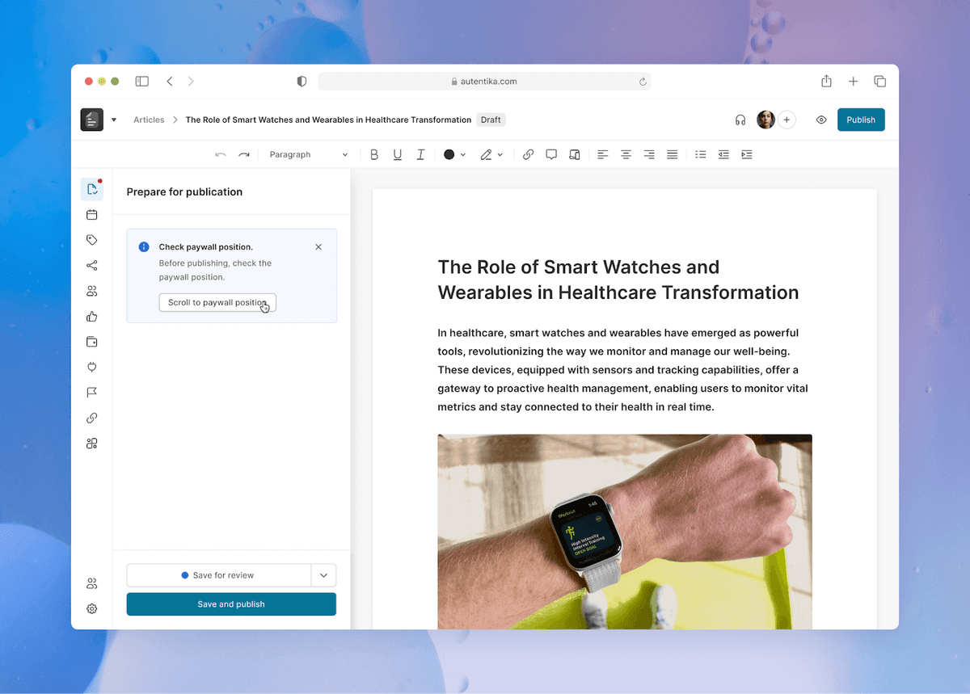Screen dimensions: 970x694
Task: Increase indent of text
Action: 747,154
